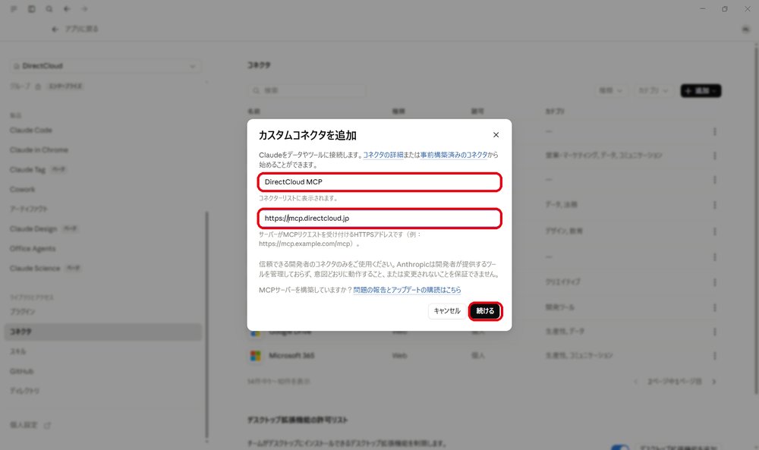The height and width of the screenshot is (450, 759).
Task: Open more options for クリエイティブ row
Action: tap(714, 282)
